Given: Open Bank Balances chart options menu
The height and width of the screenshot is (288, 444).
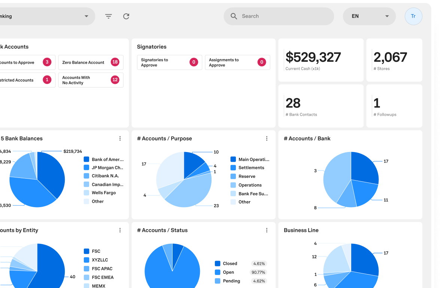Looking at the screenshot, I should point(120,139).
